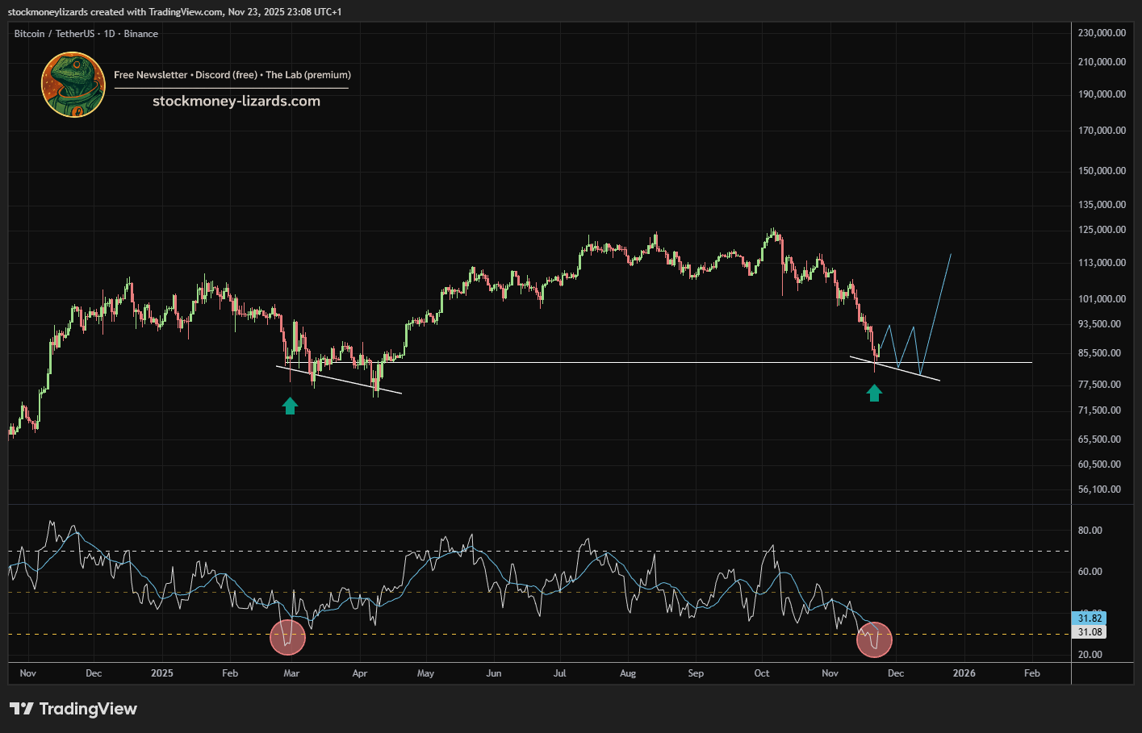Click the 2026 label on time axis
The height and width of the screenshot is (733, 1142).
(964, 673)
